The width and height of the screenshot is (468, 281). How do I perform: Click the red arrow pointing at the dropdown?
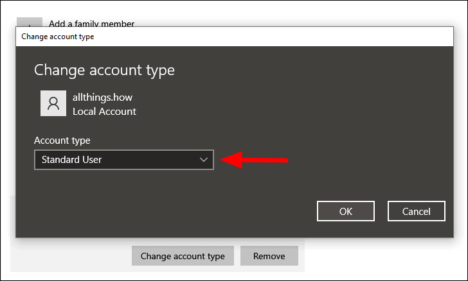pyautogui.click(x=254, y=160)
